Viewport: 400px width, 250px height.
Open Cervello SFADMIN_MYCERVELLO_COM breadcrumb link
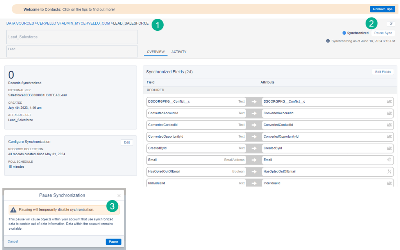point(73,23)
